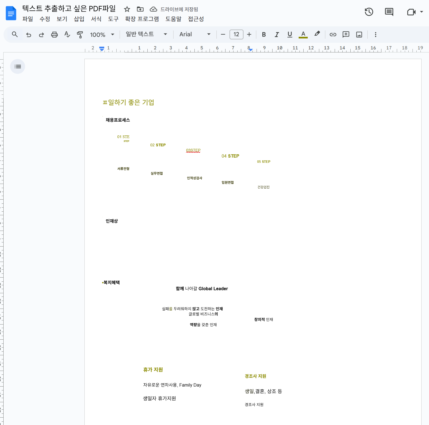Open version history clock icon
This screenshot has width=429, height=425.
[369, 12]
